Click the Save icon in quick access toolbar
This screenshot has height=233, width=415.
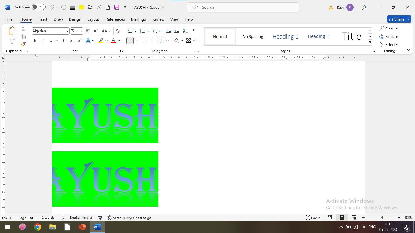coord(116,7)
